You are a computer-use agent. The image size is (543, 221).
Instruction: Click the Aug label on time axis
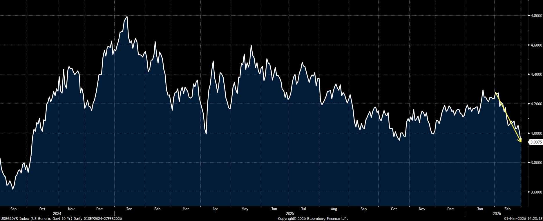pyautogui.click(x=334, y=209)
